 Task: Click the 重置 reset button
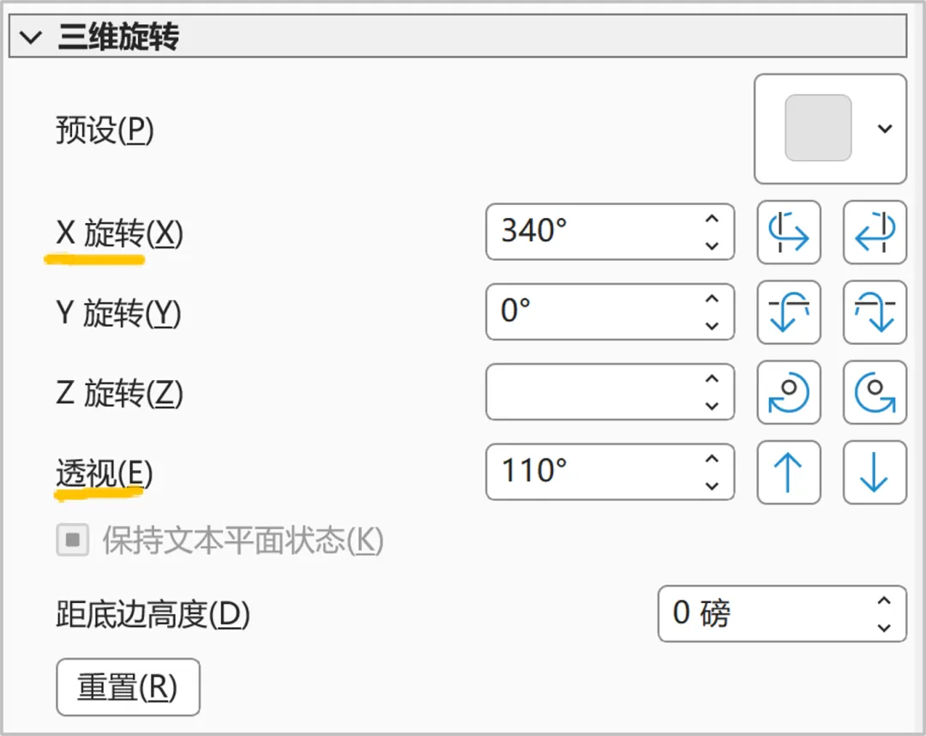[x=128, y=687]
